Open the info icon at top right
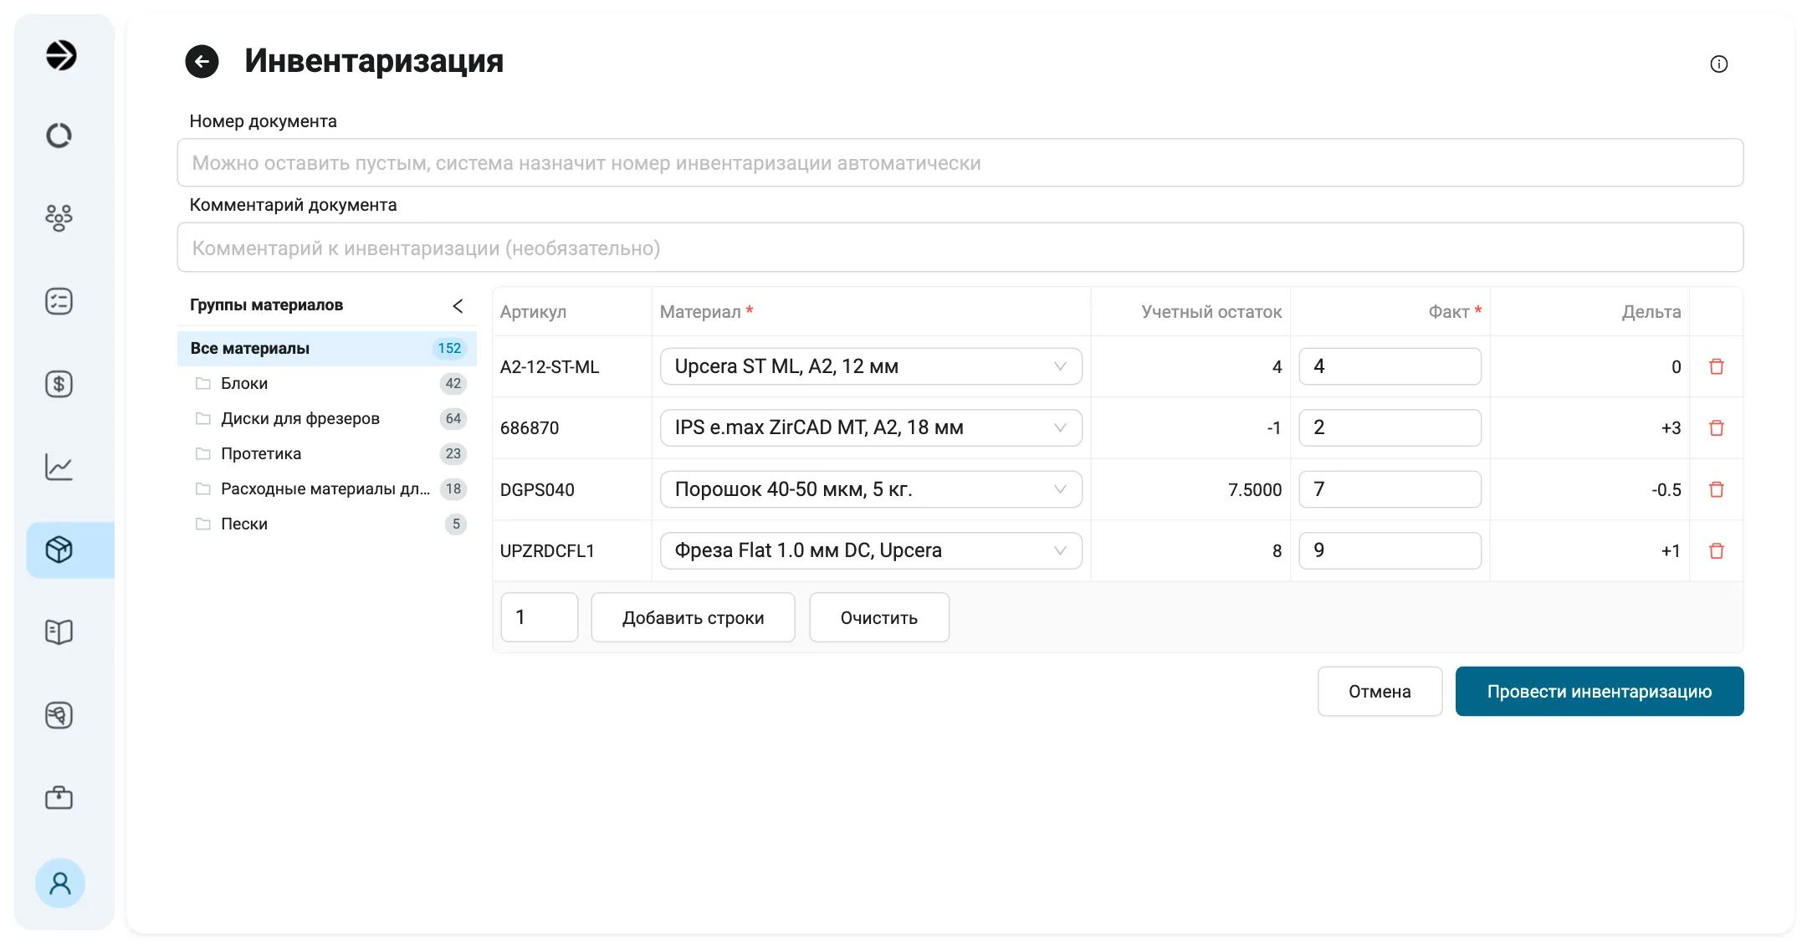The height and width of the screenshot is (946, 1807). click(x=1718, y=64)
